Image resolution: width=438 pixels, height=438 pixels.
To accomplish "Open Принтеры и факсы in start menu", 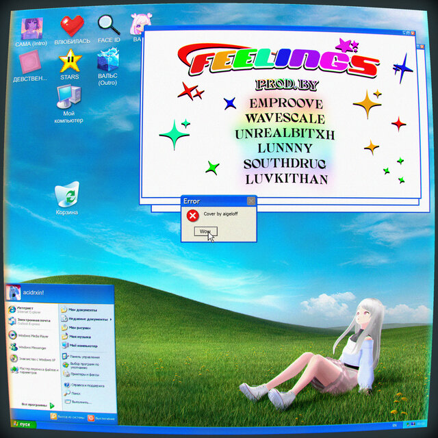I will (x=81, y=374).
